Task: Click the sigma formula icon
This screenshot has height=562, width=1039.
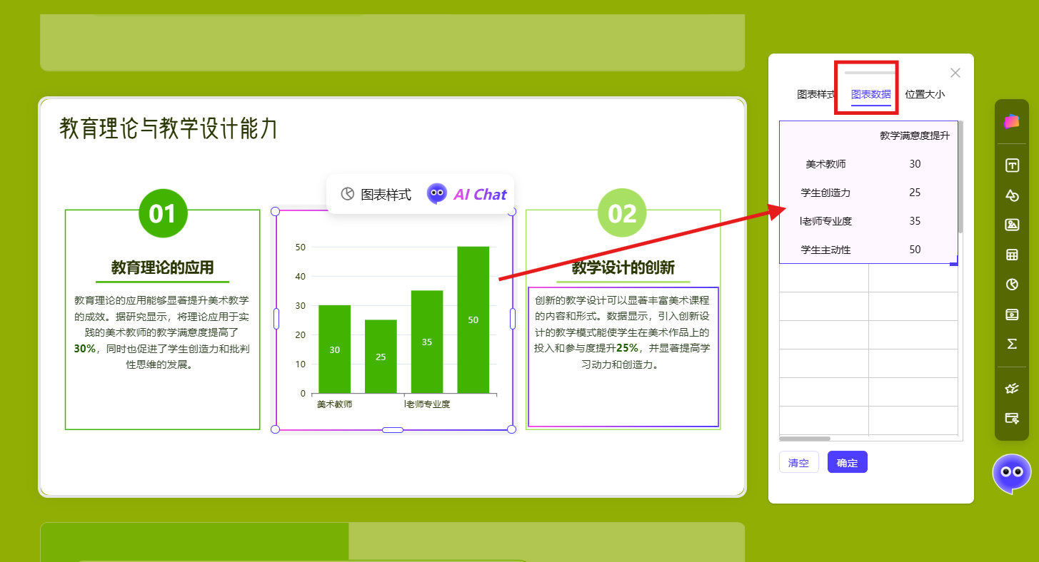Action: pyautogui.click(x=1011, y=344)
